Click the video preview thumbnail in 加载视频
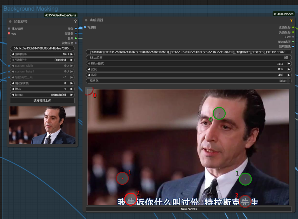The width and height of the screenshot is (298, 219). point(42,125)
